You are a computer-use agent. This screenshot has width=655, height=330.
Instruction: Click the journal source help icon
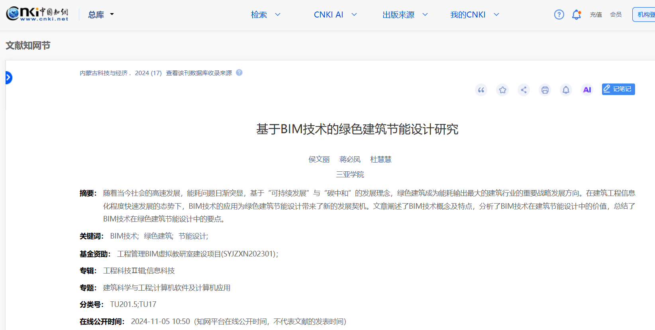(x=239, y=73)
